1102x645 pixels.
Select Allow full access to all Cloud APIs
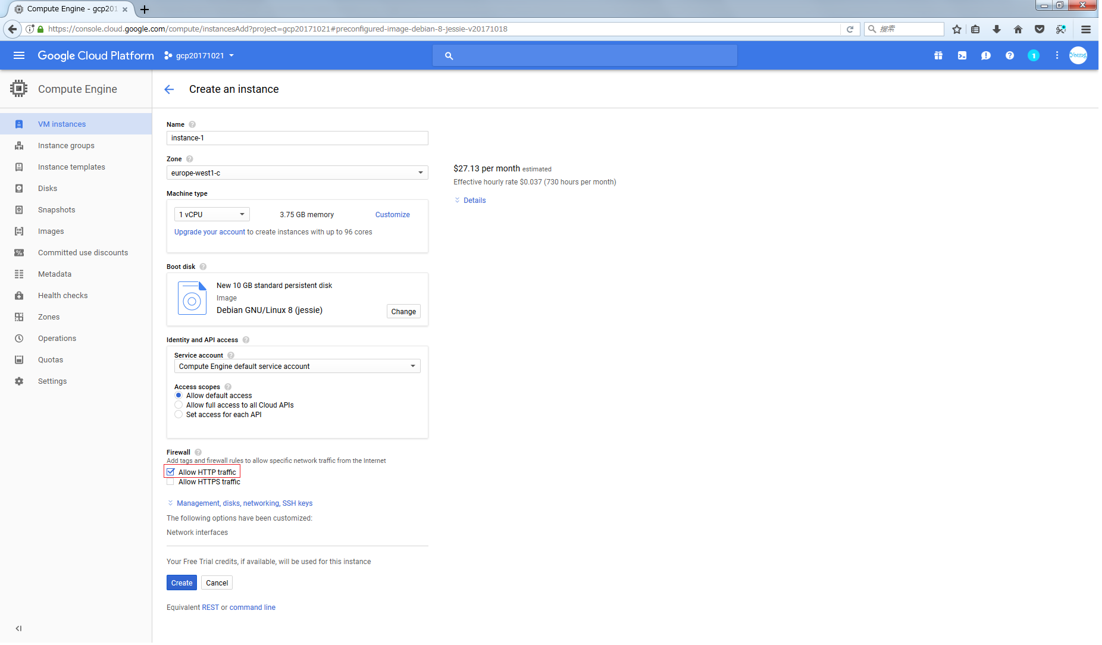[x=179, y=405]
